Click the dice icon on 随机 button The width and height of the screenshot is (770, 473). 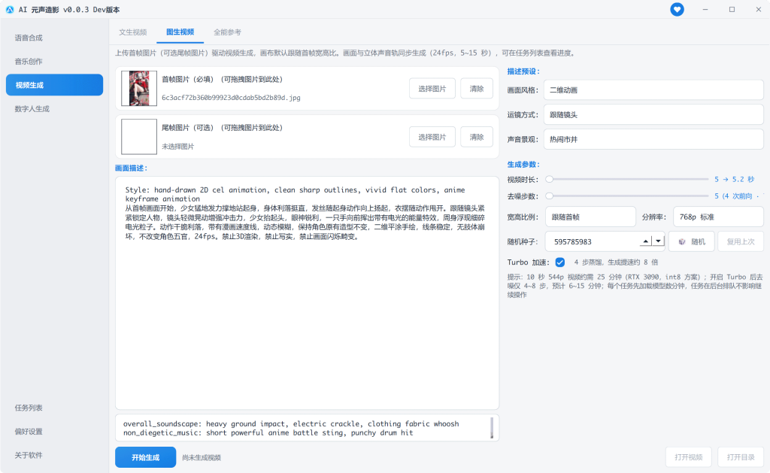(681, 241)
